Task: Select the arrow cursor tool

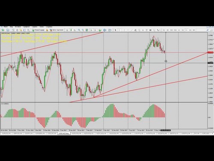Action: [x=116, y=30]
